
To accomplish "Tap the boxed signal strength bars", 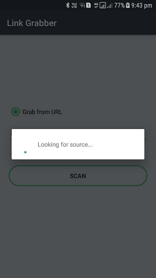I will [103, 5].
